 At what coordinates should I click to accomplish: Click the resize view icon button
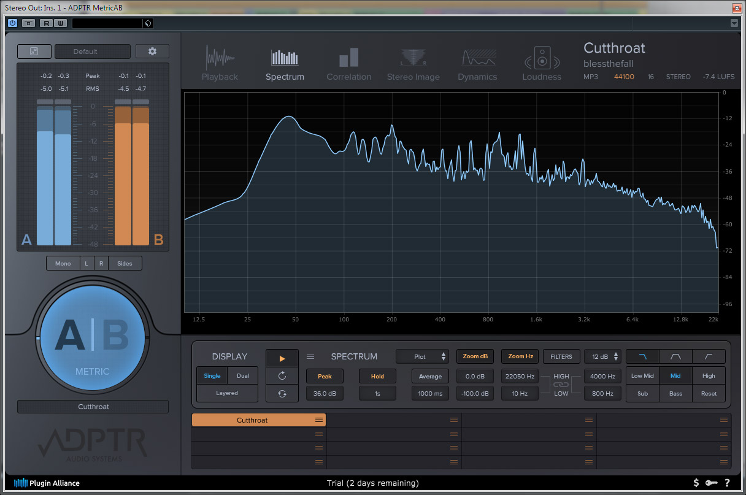click(34, 52)
